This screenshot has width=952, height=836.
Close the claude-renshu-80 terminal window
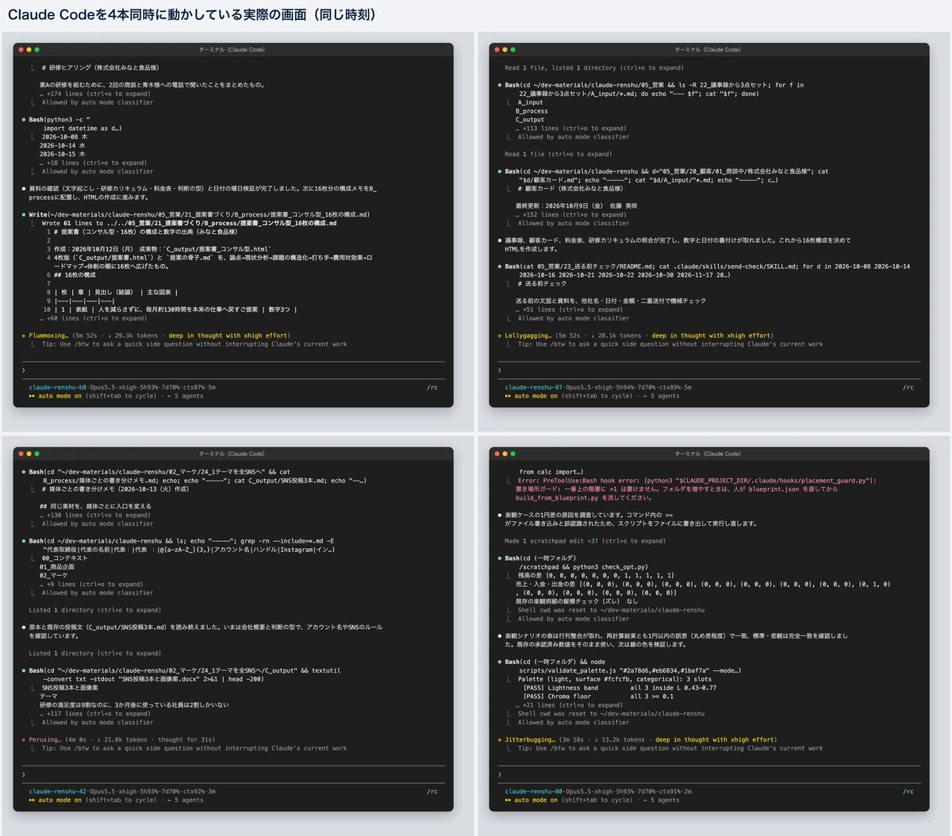pos(496,454)
